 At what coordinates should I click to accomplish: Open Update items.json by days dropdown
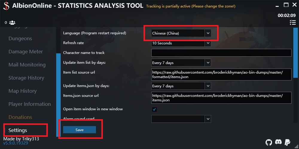[x=181, y=86]
